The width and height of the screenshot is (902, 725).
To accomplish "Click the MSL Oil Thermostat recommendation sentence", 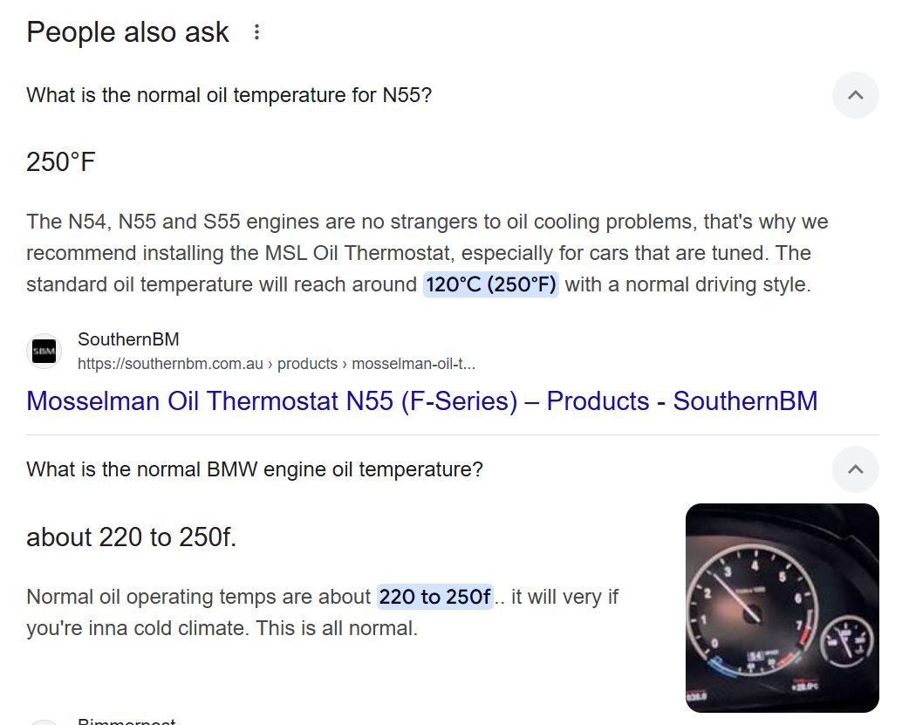I will coord(427,237).
